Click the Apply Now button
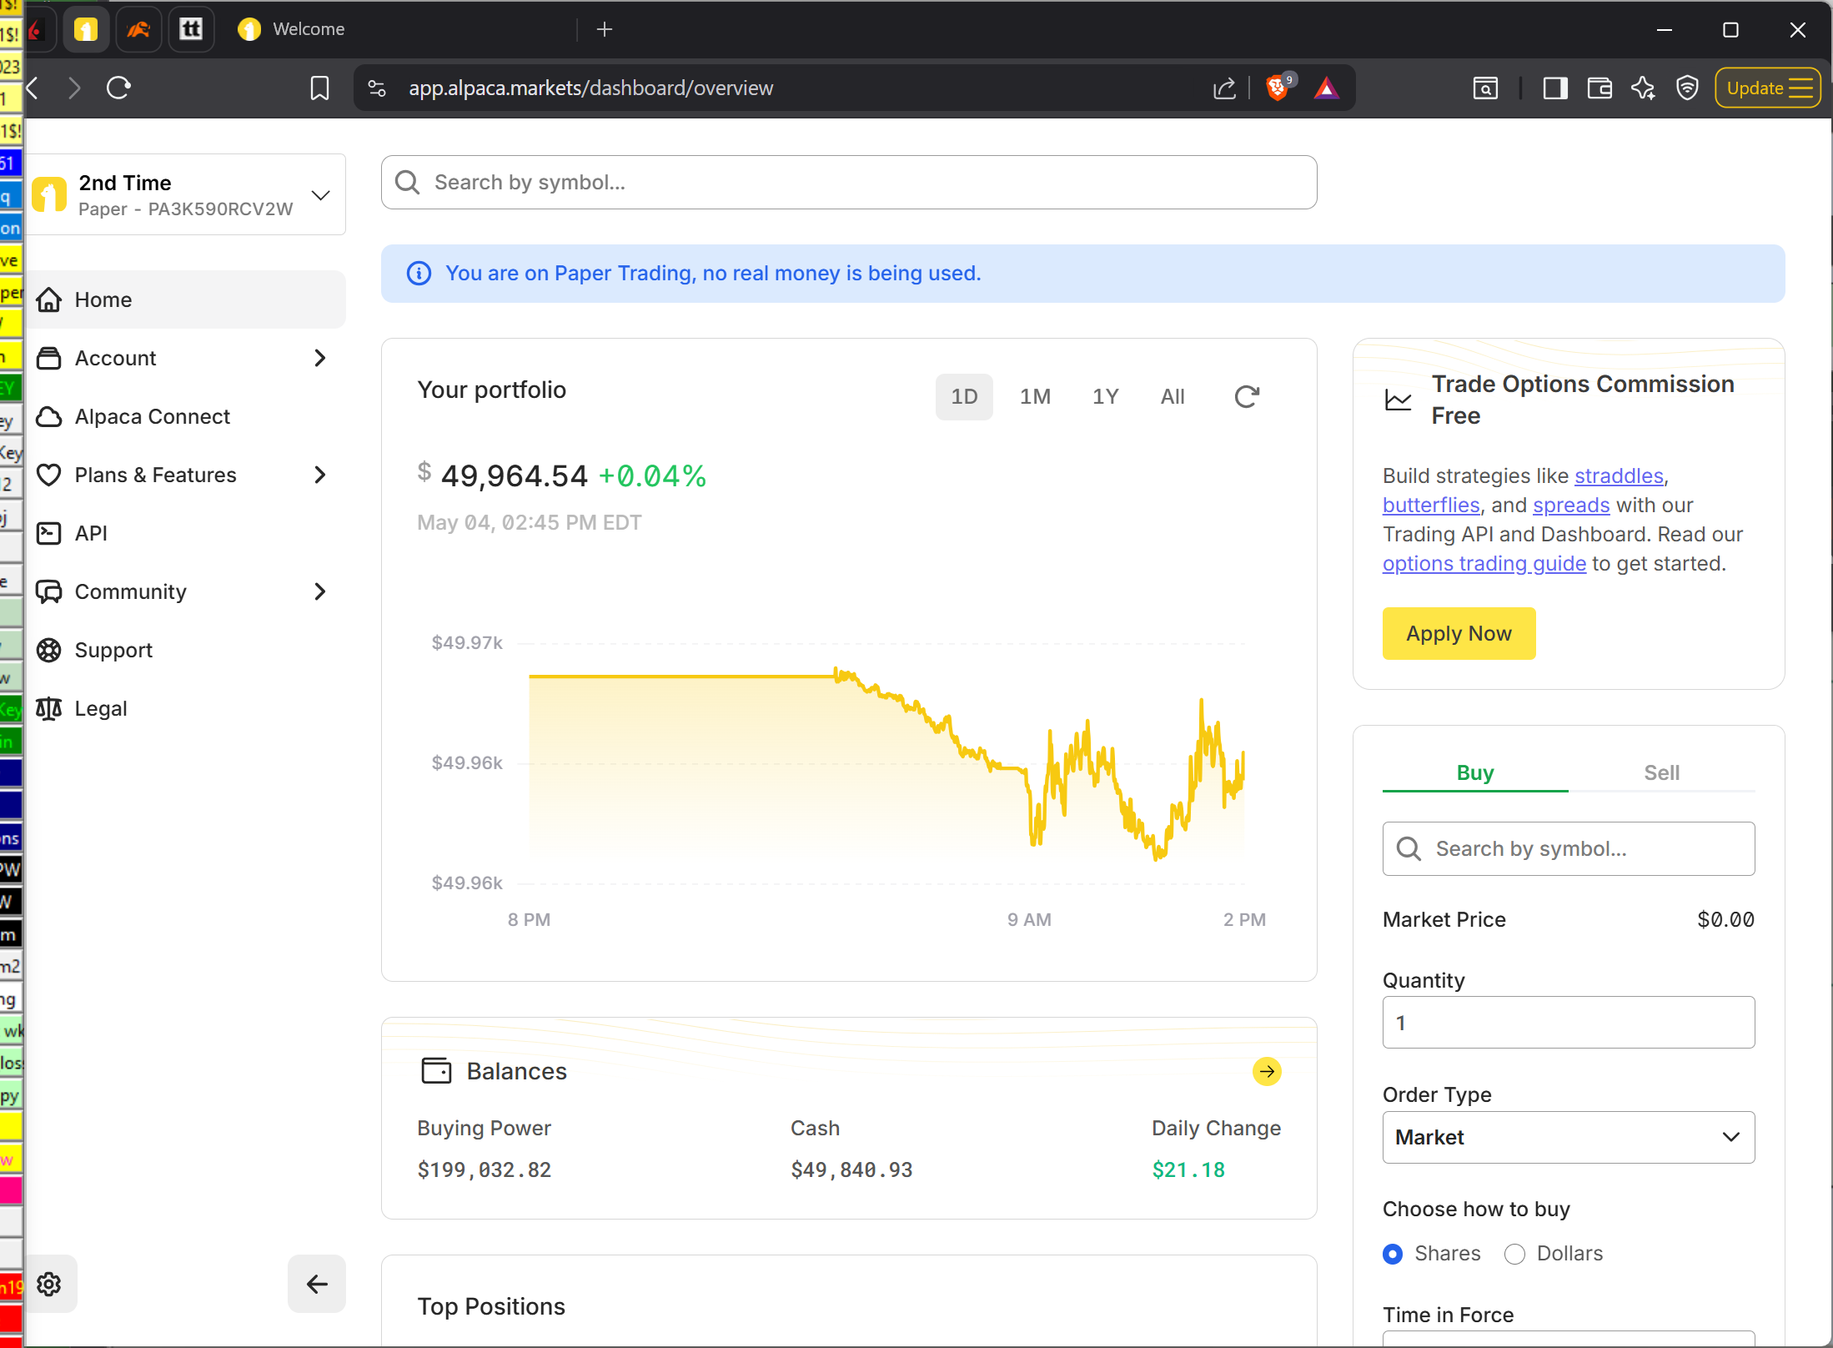1833x1348 pixels. click(x=1459, y=633)
